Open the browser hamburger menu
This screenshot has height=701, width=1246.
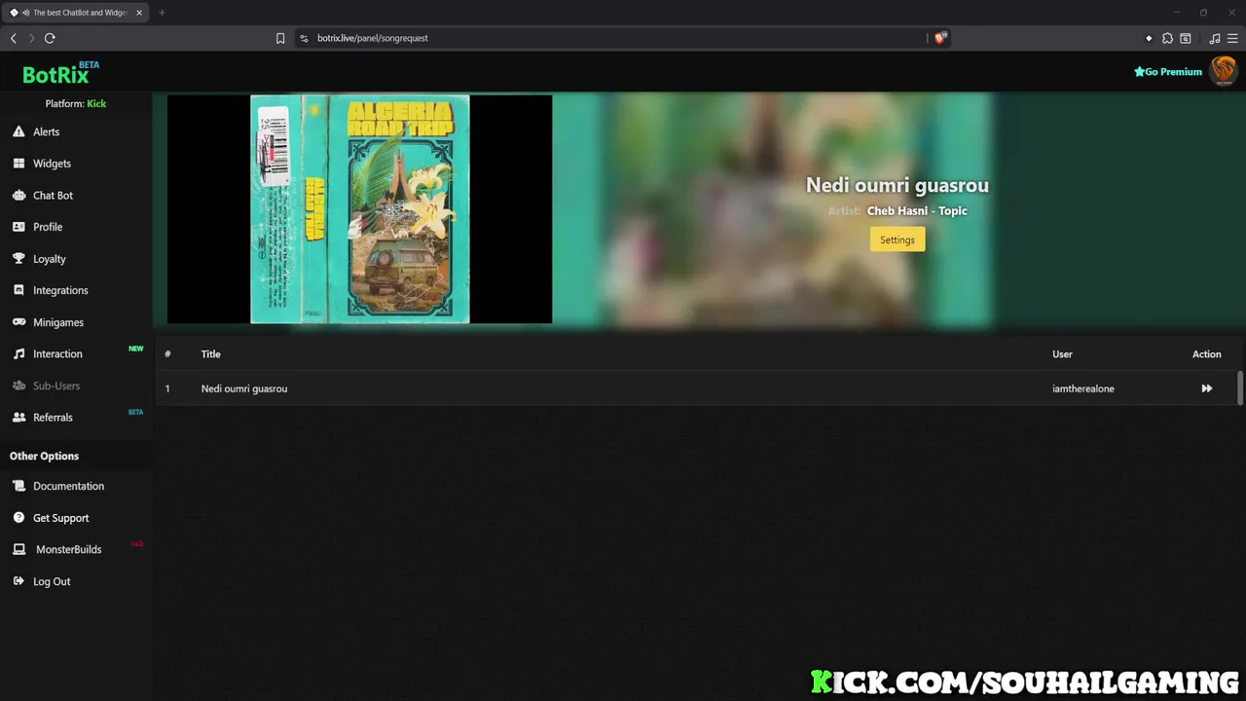[x=1232, y=38]
